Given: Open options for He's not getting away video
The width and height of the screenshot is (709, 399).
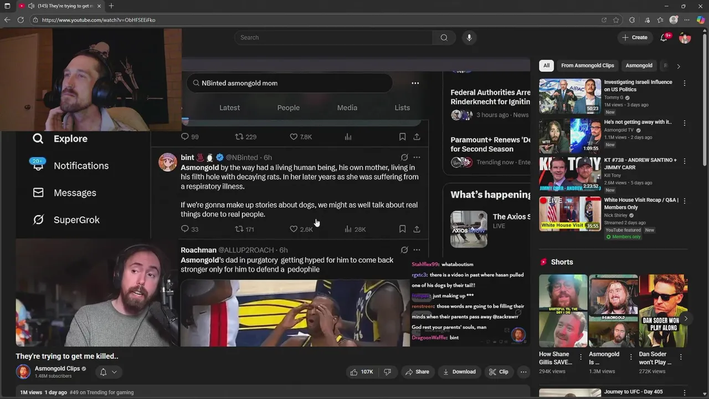Looking at the screenshot, I should [685, 123].
